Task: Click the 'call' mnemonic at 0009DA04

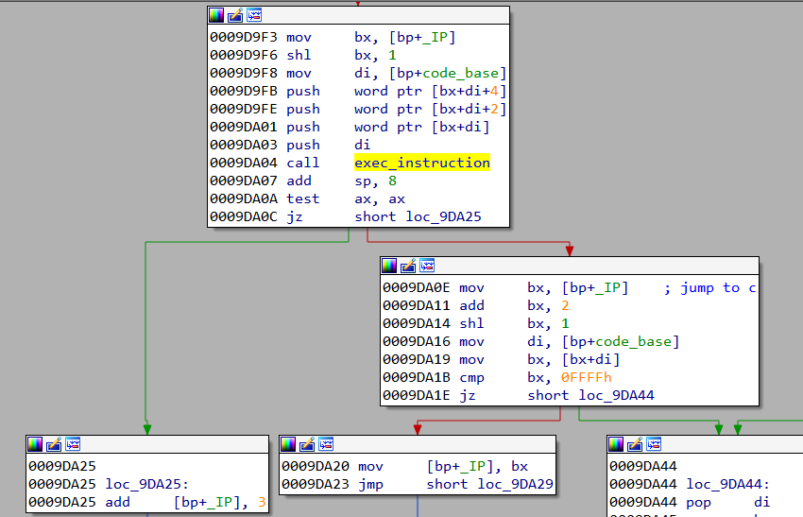Action: pos(302,163)
